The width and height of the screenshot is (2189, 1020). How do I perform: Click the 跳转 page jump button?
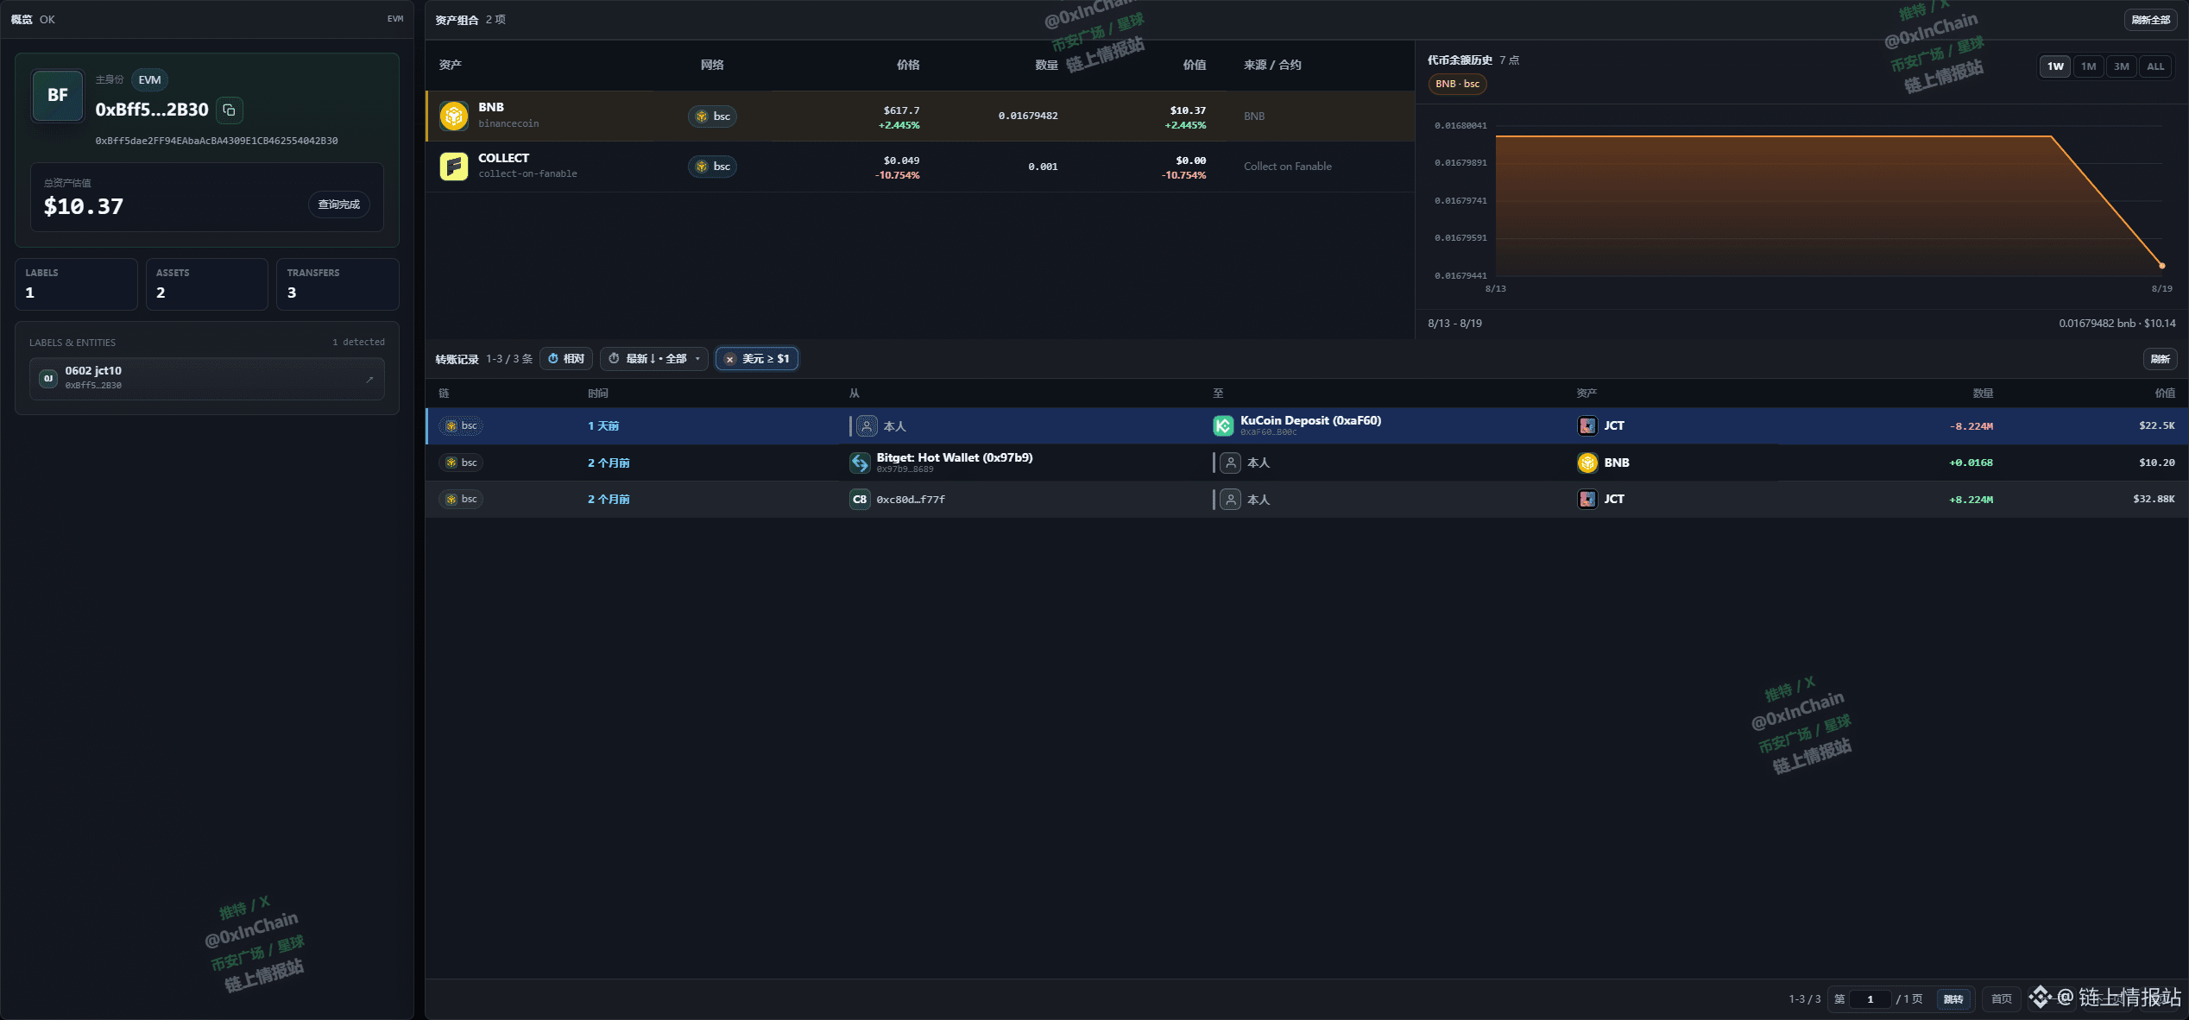1953,999
